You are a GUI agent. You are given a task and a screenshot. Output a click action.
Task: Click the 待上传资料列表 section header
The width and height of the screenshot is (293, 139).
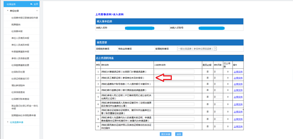tap(170, 58)
